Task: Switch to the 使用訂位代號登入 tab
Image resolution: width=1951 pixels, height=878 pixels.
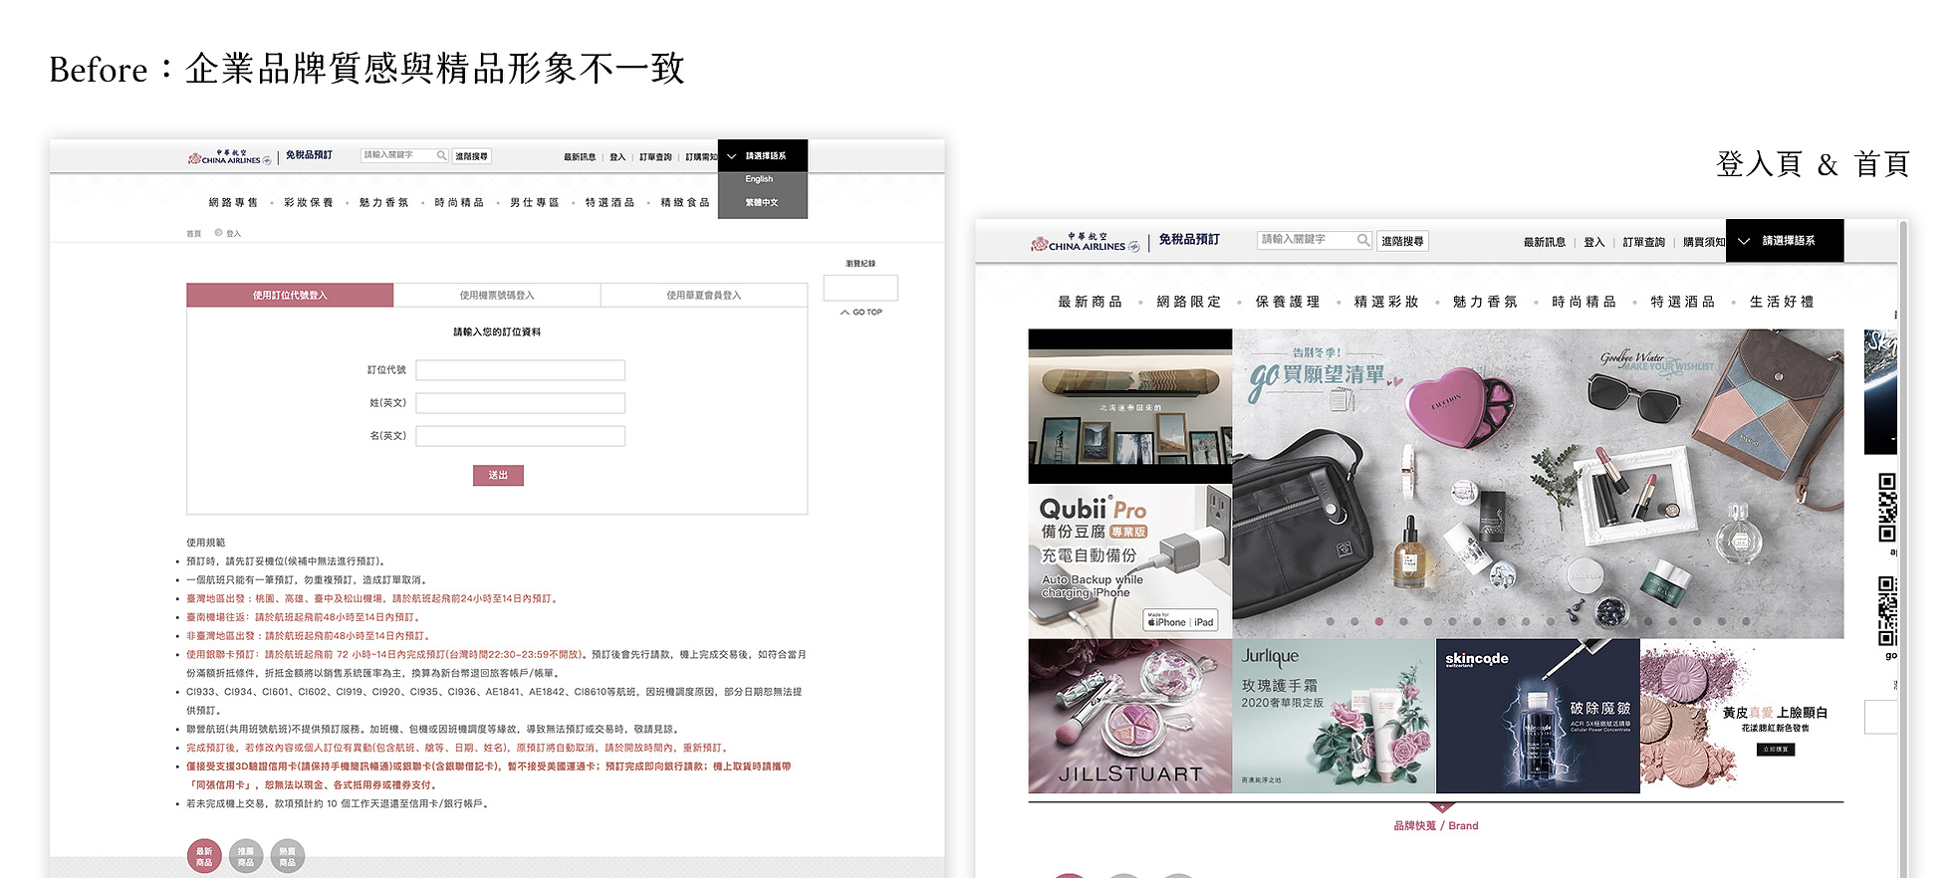Action: 290,295
